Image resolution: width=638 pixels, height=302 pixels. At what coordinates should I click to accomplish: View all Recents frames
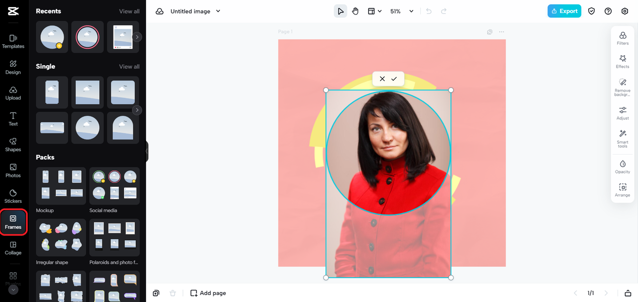(129, 11)
